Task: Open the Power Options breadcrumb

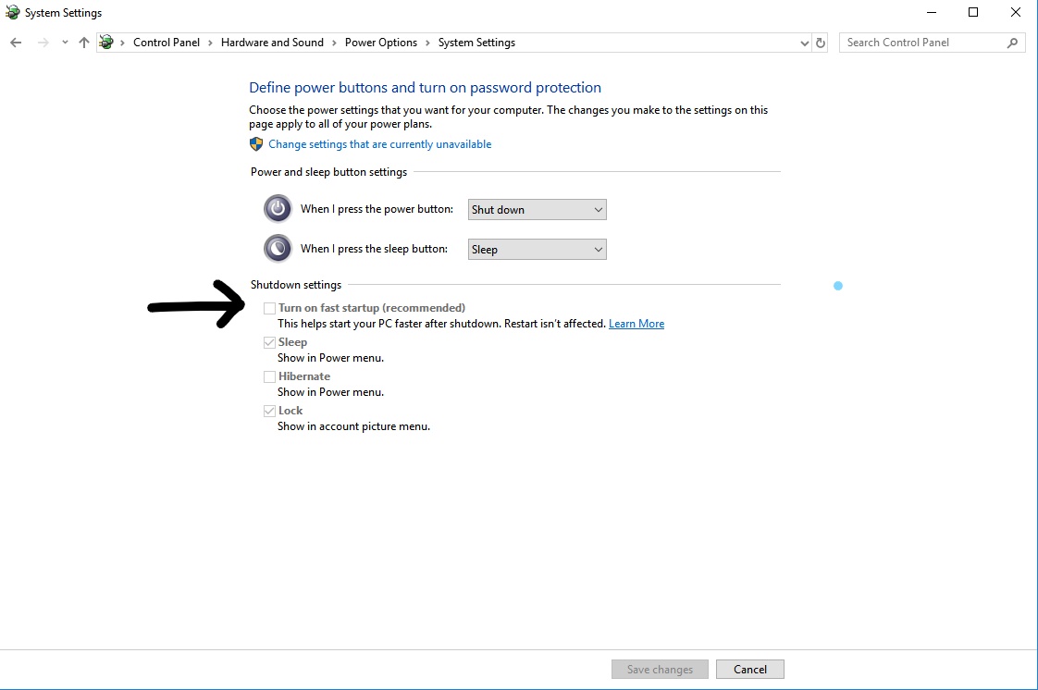Action: [380, 43]
